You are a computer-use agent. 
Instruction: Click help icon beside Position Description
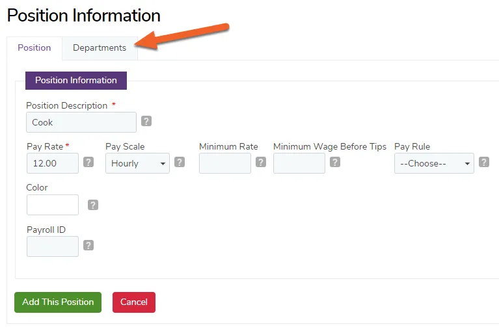(146, 121)
